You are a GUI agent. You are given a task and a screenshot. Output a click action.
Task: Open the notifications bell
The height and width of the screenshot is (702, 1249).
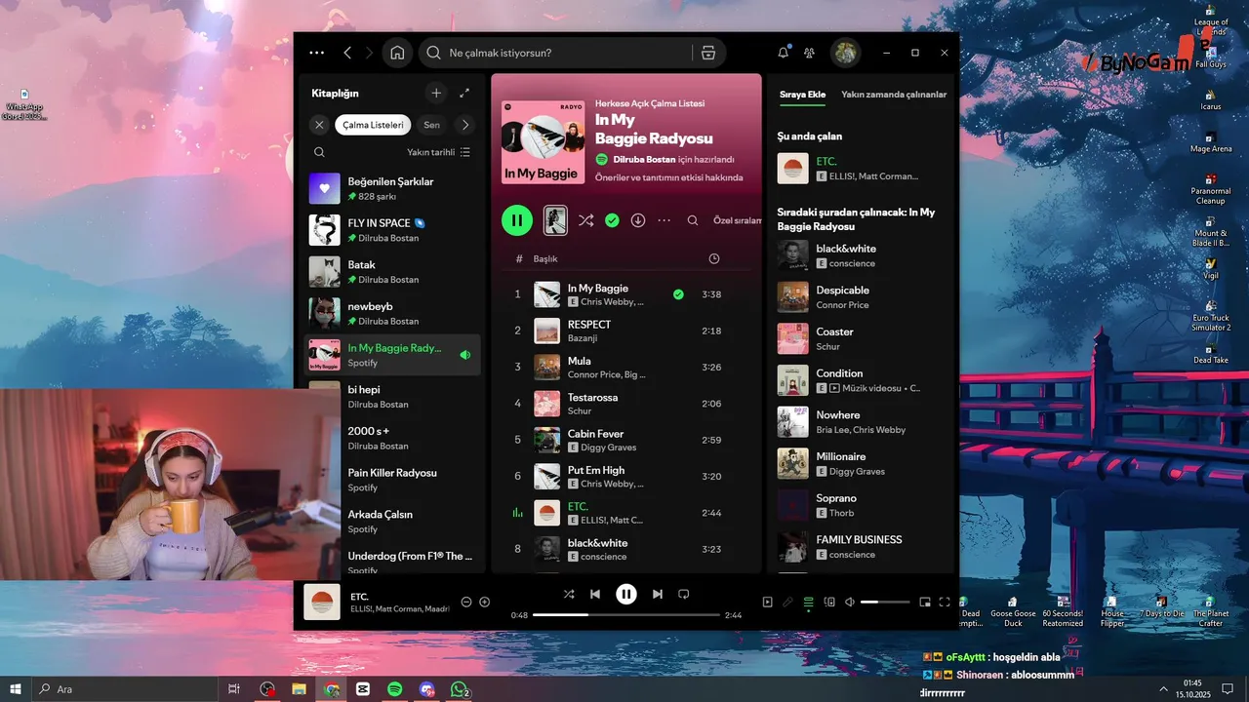click(783, 53)
